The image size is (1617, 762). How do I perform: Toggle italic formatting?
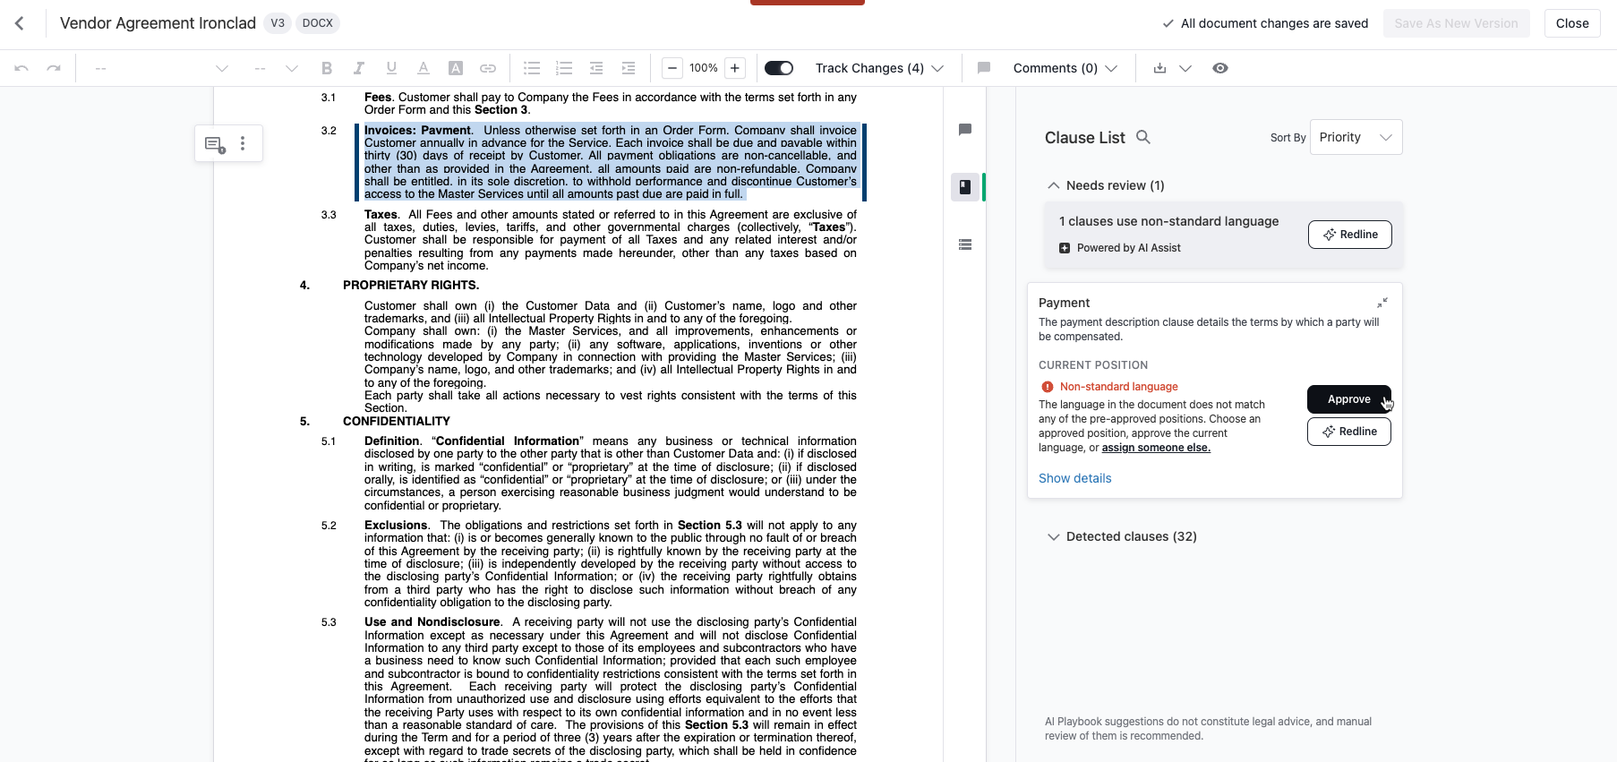[359, 68]
